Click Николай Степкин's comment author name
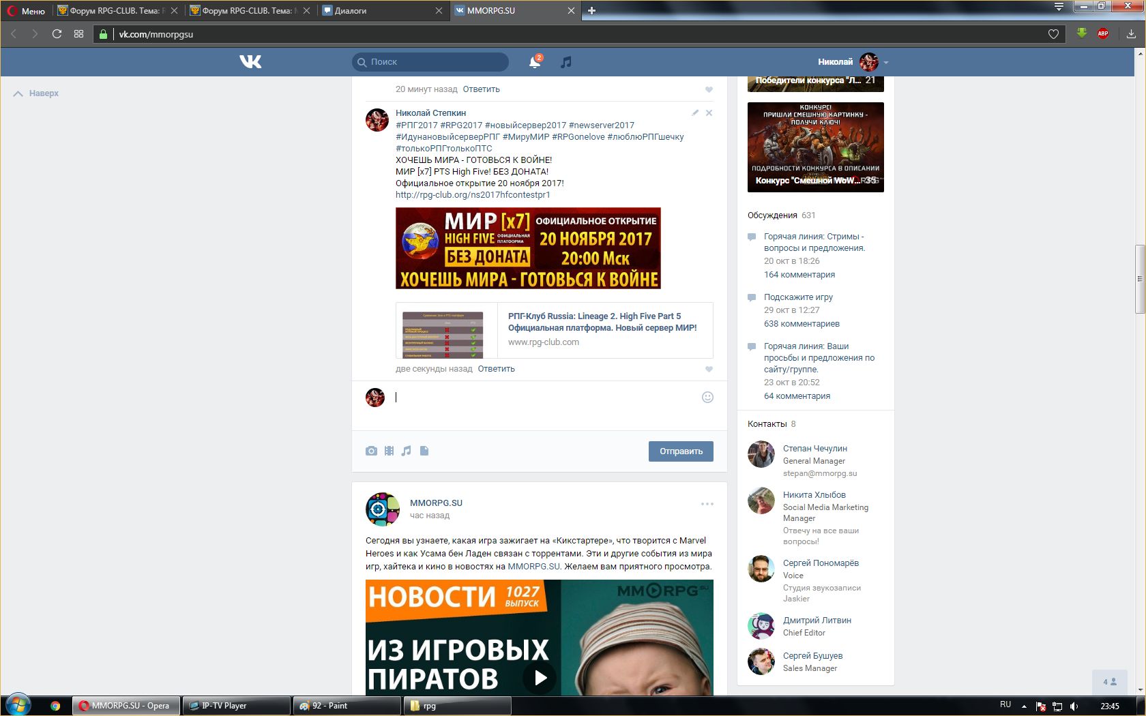 click(x=431, y=113)
